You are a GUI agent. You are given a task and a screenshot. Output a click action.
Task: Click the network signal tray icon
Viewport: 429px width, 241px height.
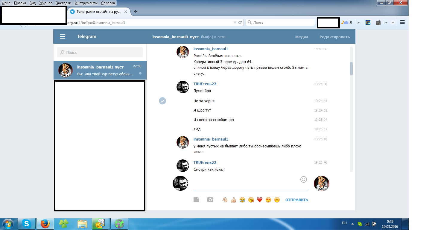pyautogui.click(x=367, y=224)
